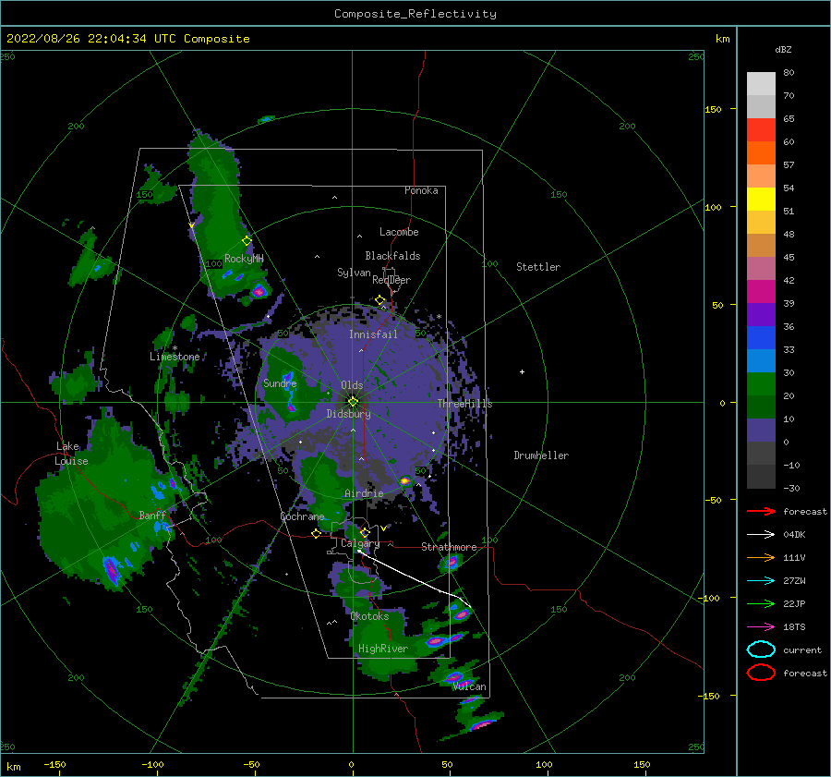Pick the blue swatch between 36 and 33
831x777 pixels.
pyautogui.click(x=761, y=338)
